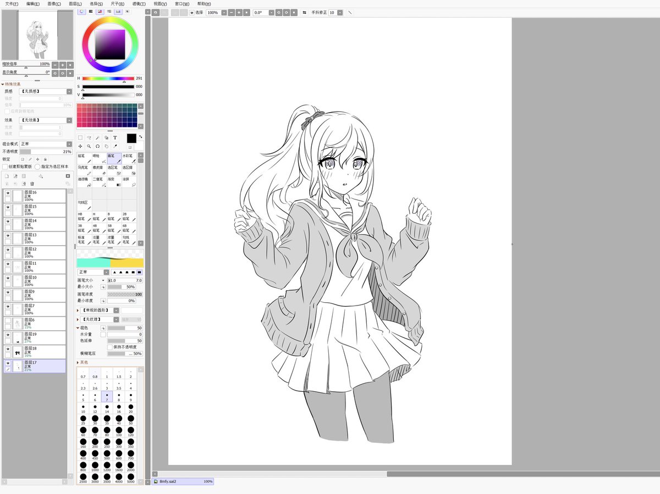Open the 文件(F) menu

pyautogui.click(x=11, y=4)
